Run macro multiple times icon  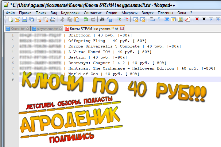pos(218,19)
